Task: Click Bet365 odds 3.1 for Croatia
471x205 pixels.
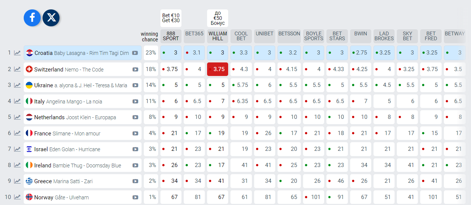Action: 194,53
